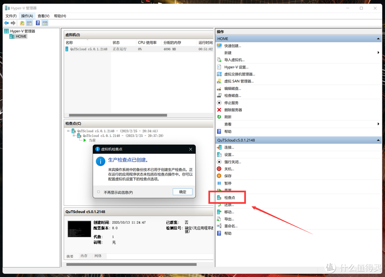Click 导出... export action

click(229, 219)
